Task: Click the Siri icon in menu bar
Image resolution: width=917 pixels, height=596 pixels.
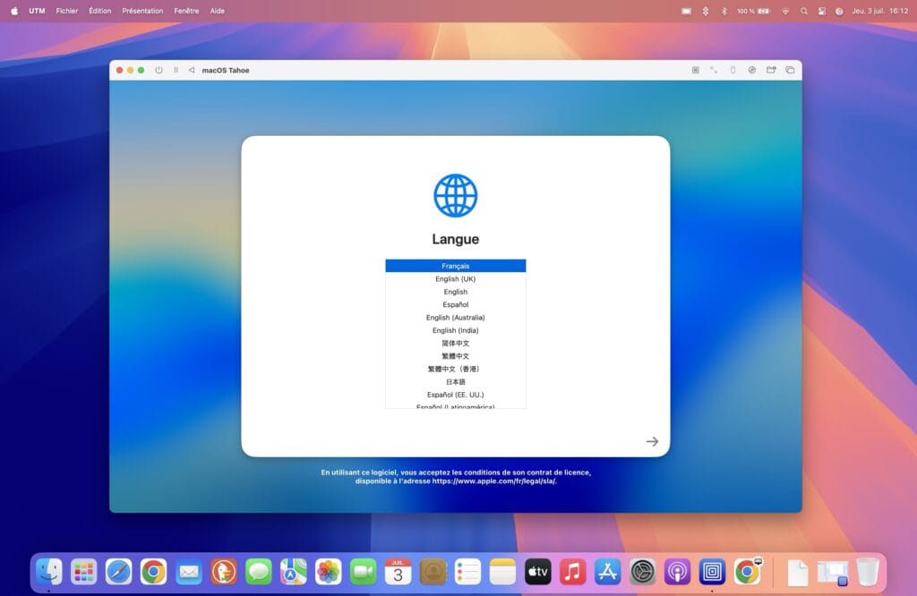Action: tap(839, 11)
